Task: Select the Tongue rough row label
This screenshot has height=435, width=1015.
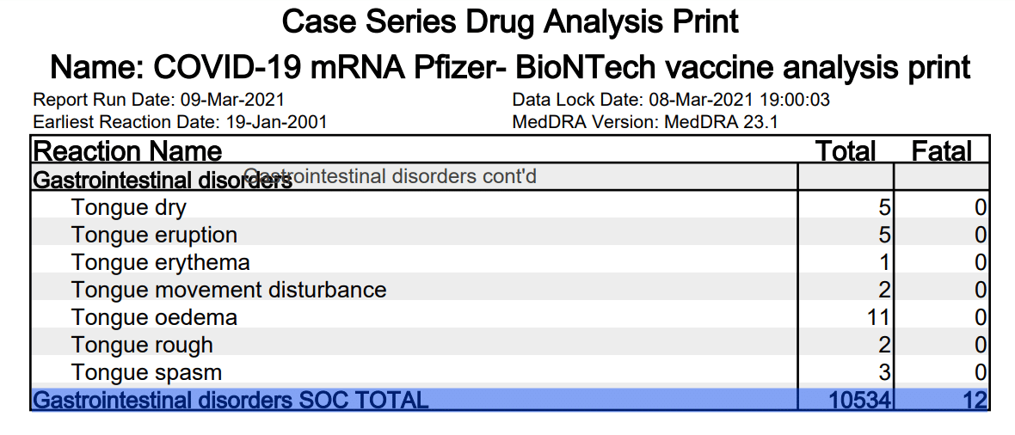Action: click(142, 345)
